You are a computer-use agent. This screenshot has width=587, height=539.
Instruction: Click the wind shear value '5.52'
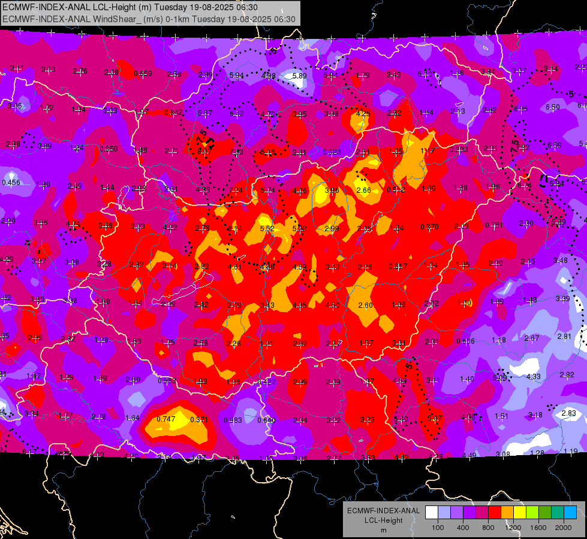pyautogui.click(x=267, y=228)
